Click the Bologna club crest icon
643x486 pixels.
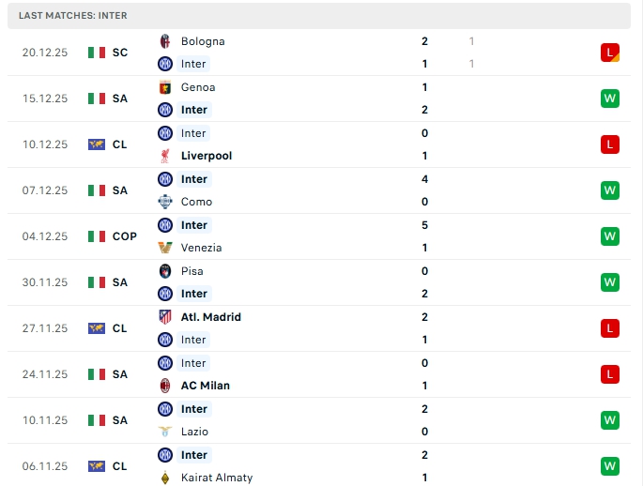[x=165, y=41]
